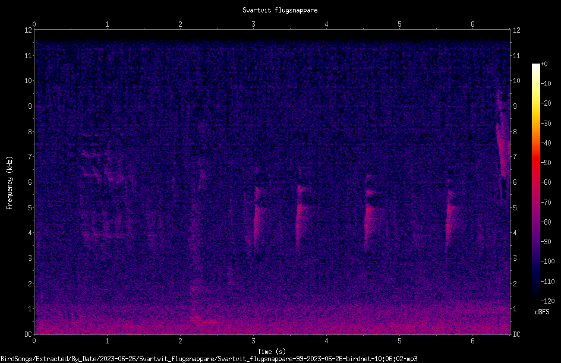Viewport: 561px width, 363px height.
Task: Click the '9' tick on the left frequency axis
Action: tap(30, 106)
